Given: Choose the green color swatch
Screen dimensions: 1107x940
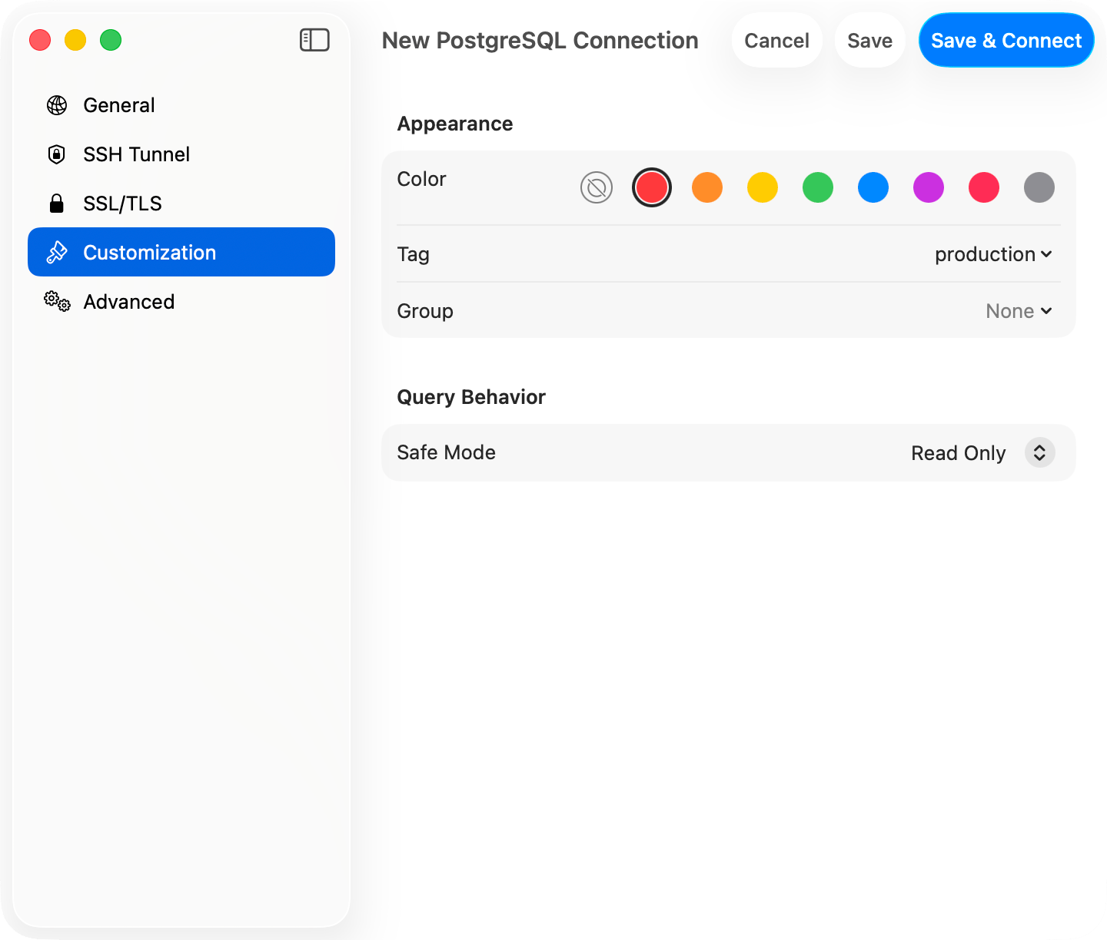Looking at the screenshot, I should [818, 187].
